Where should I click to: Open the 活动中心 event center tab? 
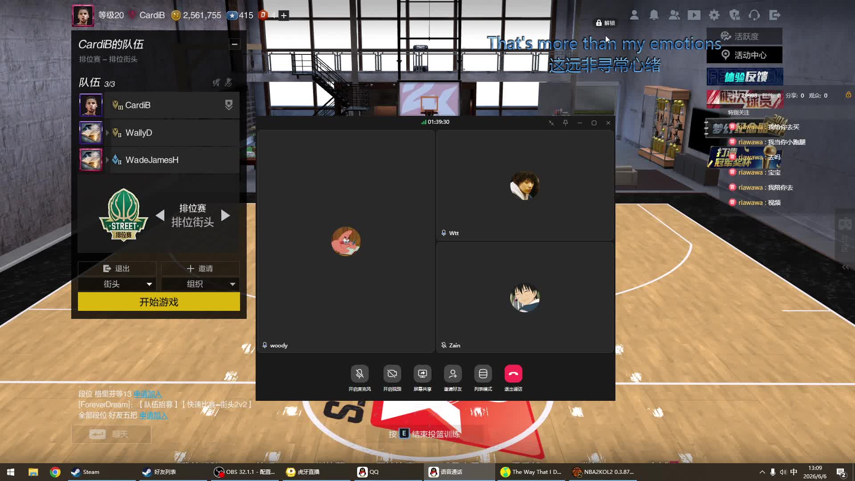(x=745, y=55)
